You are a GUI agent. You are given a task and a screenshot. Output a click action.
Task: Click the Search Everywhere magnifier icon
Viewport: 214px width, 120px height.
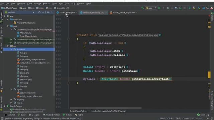click(207, 8)
